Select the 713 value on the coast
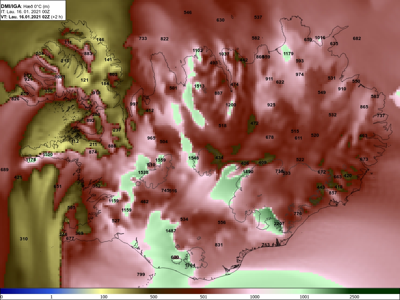 click(266, 245)
